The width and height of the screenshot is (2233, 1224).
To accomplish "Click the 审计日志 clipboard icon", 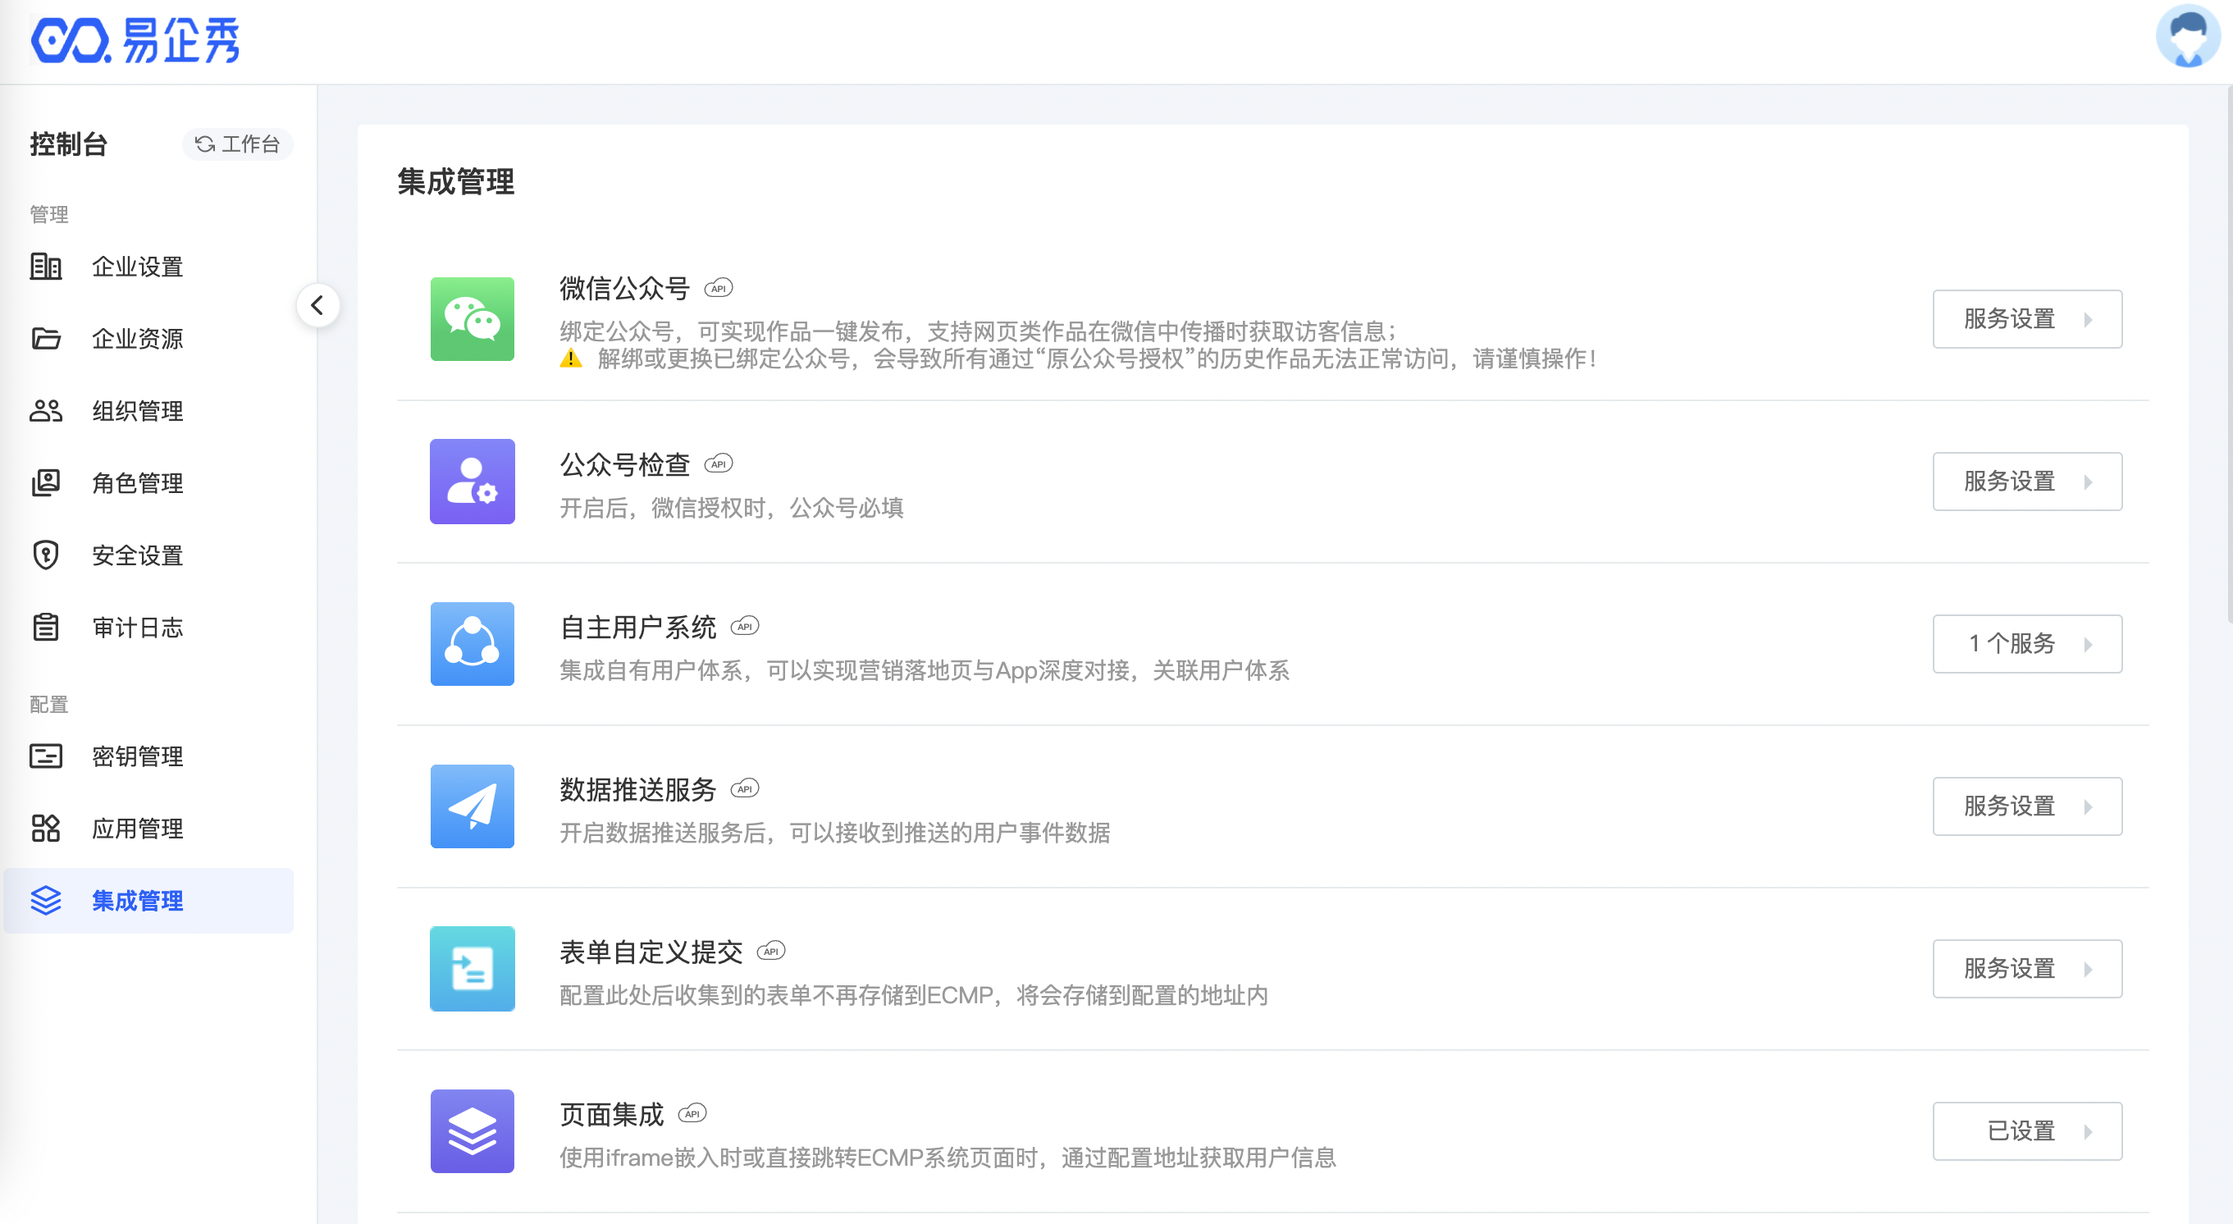I will [x=46, y=627].
